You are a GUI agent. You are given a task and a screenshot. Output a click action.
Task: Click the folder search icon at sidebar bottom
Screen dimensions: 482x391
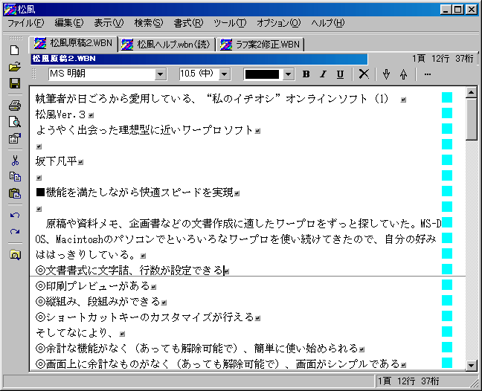point(14,254)
